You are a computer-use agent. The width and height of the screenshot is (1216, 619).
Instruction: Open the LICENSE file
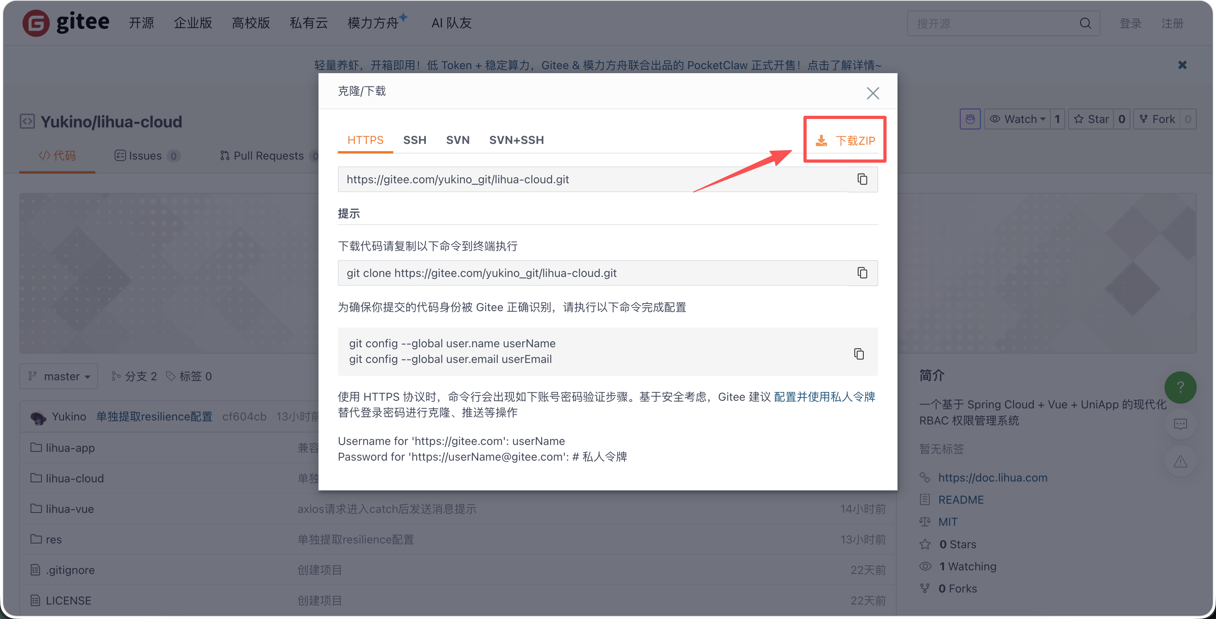tap(68, 601)
